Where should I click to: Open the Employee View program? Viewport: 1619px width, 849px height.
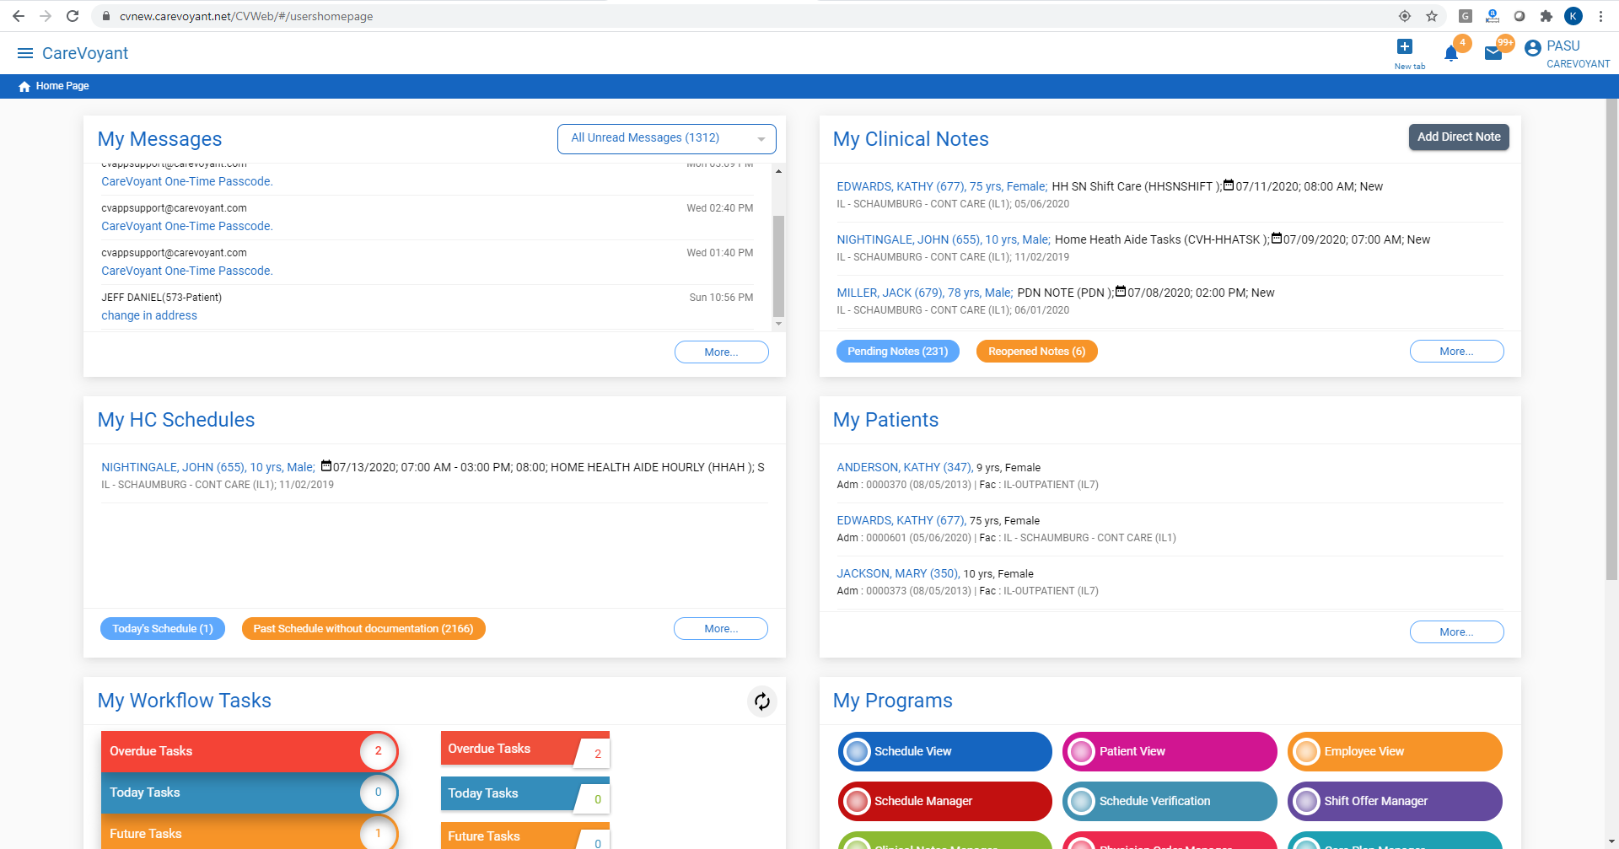[x=1395, y=751]
